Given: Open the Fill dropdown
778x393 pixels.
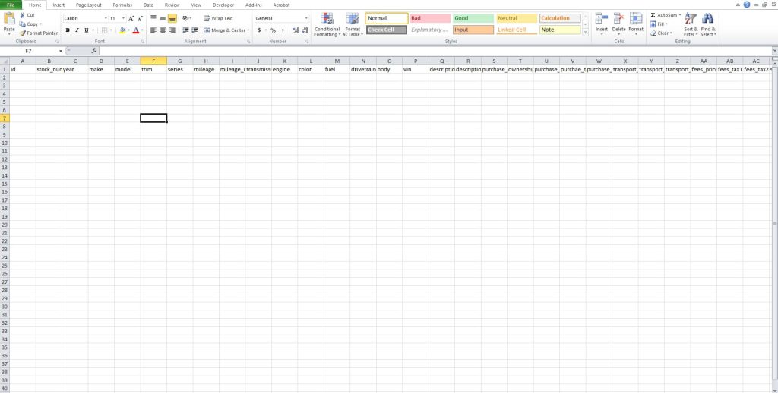Looking at the screenshot, I should (x=659, y=24).
